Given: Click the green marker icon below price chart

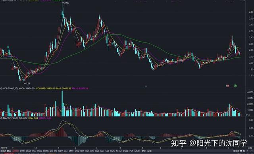Looking at the screenshot, I should coord(235,86).
